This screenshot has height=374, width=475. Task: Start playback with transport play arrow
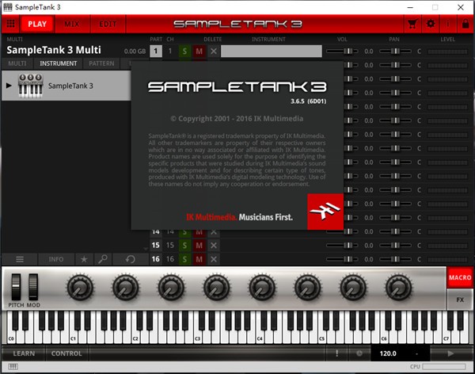click(x=450, y=353)
